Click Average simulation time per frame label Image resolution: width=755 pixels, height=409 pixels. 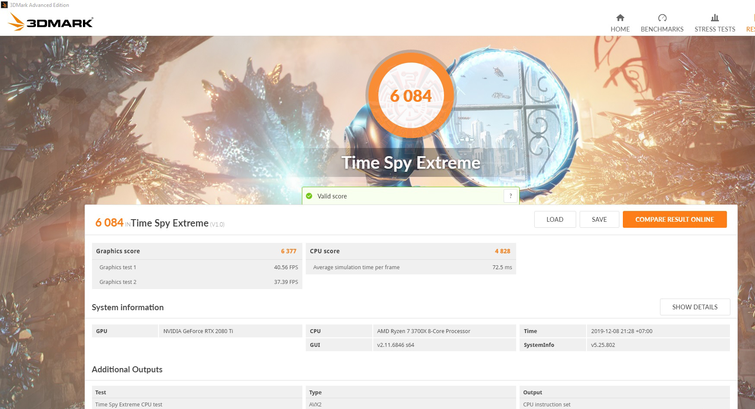(356, 267)
